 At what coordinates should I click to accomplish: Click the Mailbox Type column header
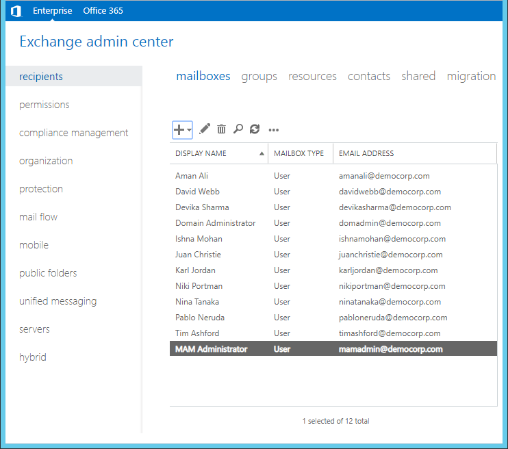(299, 153)
